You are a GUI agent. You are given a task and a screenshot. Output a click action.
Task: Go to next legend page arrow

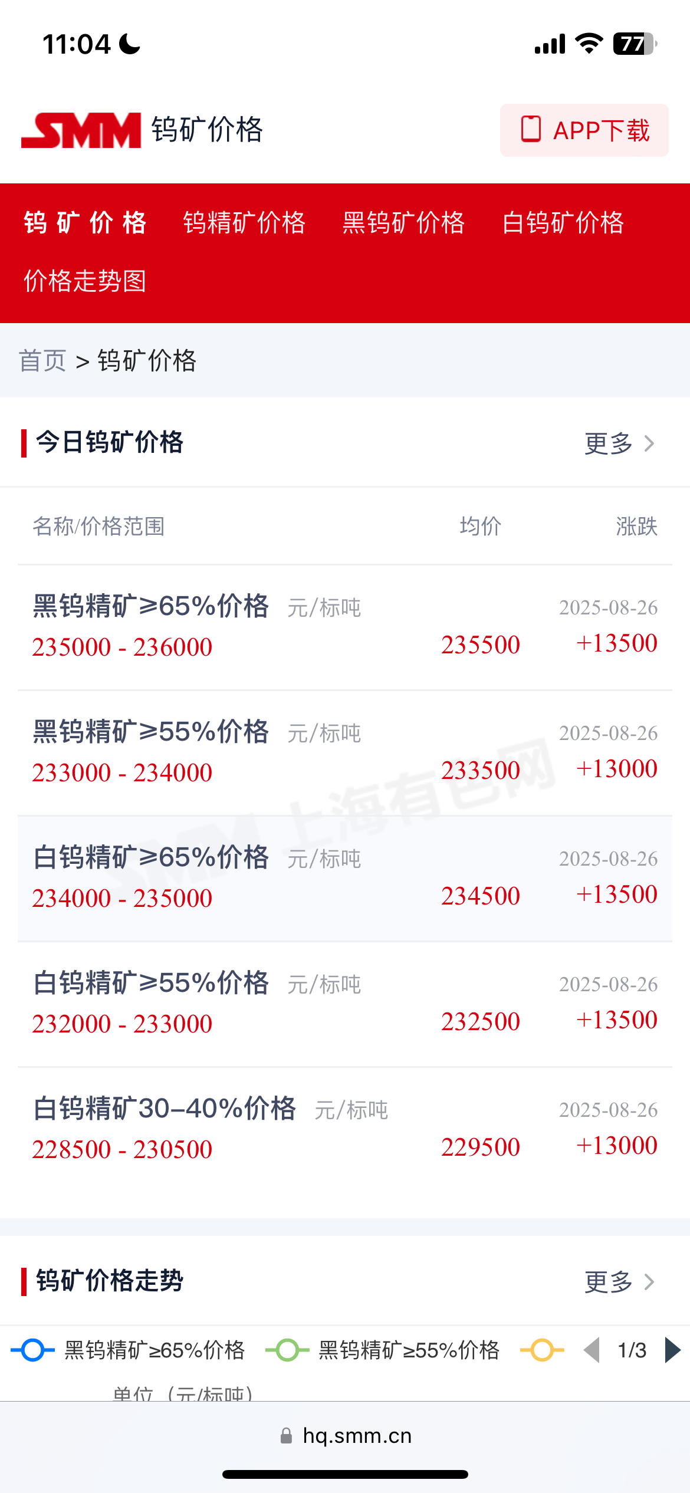pos(673,1350)
